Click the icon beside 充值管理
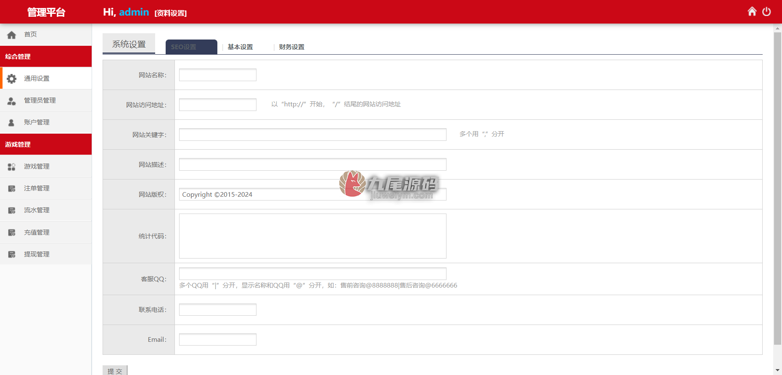This screenshot has width=782, height=375. coord(12,232)
